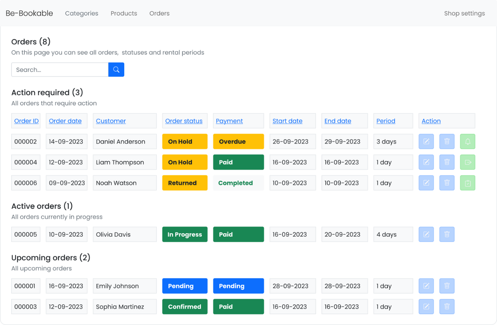Viewport: 497px width, 325px height.
Task: Open the Categories menu item
Action: point(81,13)
